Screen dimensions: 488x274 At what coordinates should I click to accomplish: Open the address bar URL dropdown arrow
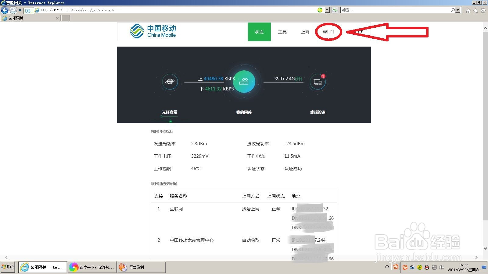pyautogui.click(x=327, y=10)
